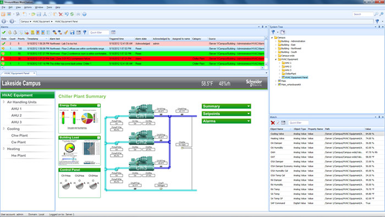Expand Building - Administration in System Tree
The width and height of the screenshot is (385, 217).
click(x=276, y=41)
